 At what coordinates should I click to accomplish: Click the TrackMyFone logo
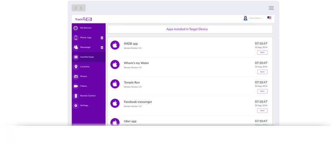click(83, 19)
